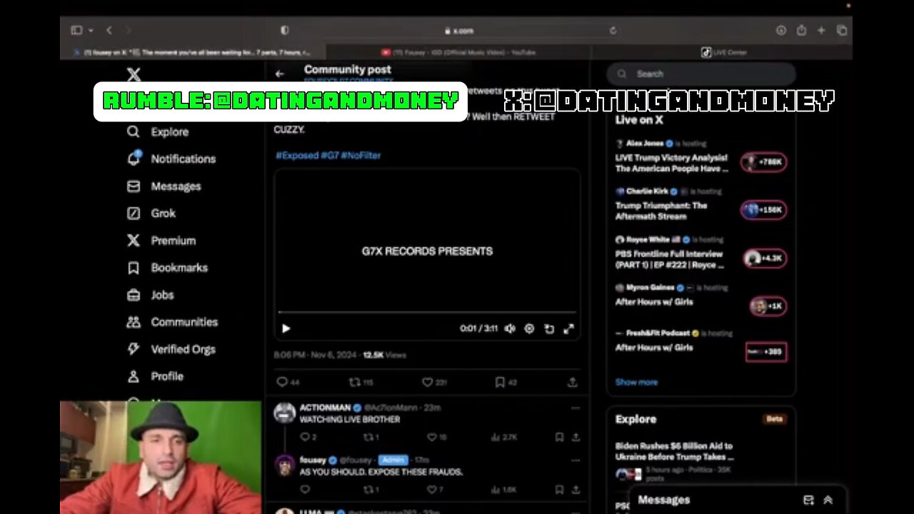Open more options on ACTIONMAN reply

coord(576,408)
